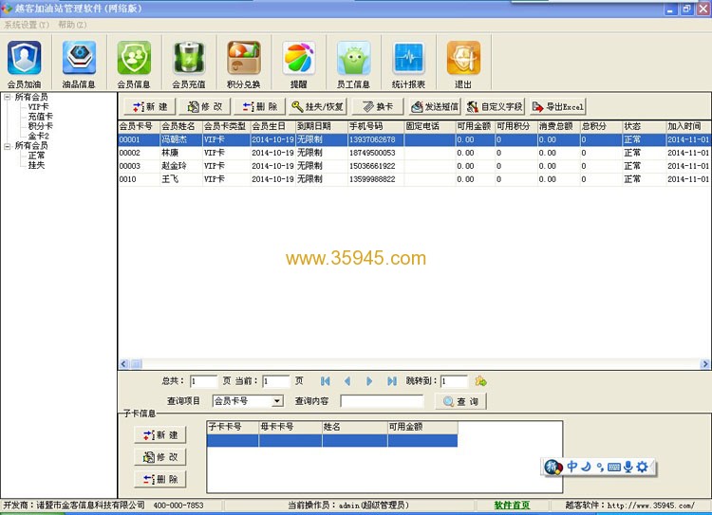Image resolution: width=712 pixels, height=515 pixels.
Task: Click the IME moon icon
Action: [586, 467]
